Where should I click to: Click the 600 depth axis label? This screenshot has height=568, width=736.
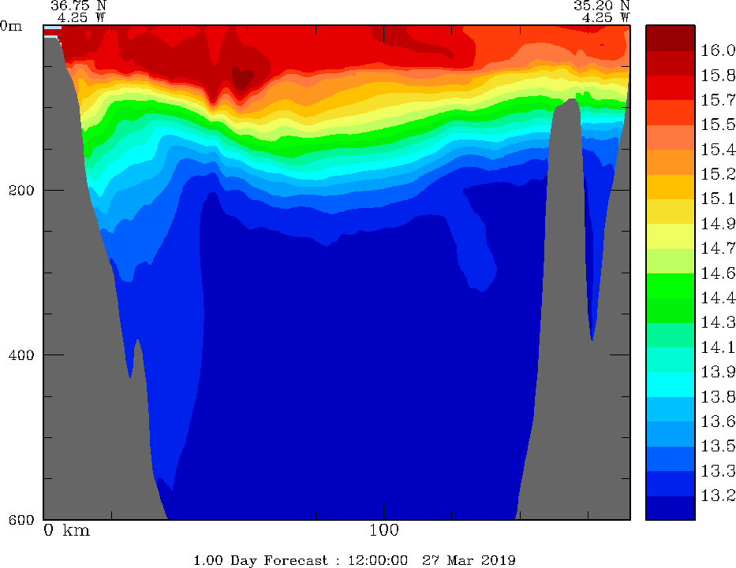pyautogui.click(x=21, y=519)
